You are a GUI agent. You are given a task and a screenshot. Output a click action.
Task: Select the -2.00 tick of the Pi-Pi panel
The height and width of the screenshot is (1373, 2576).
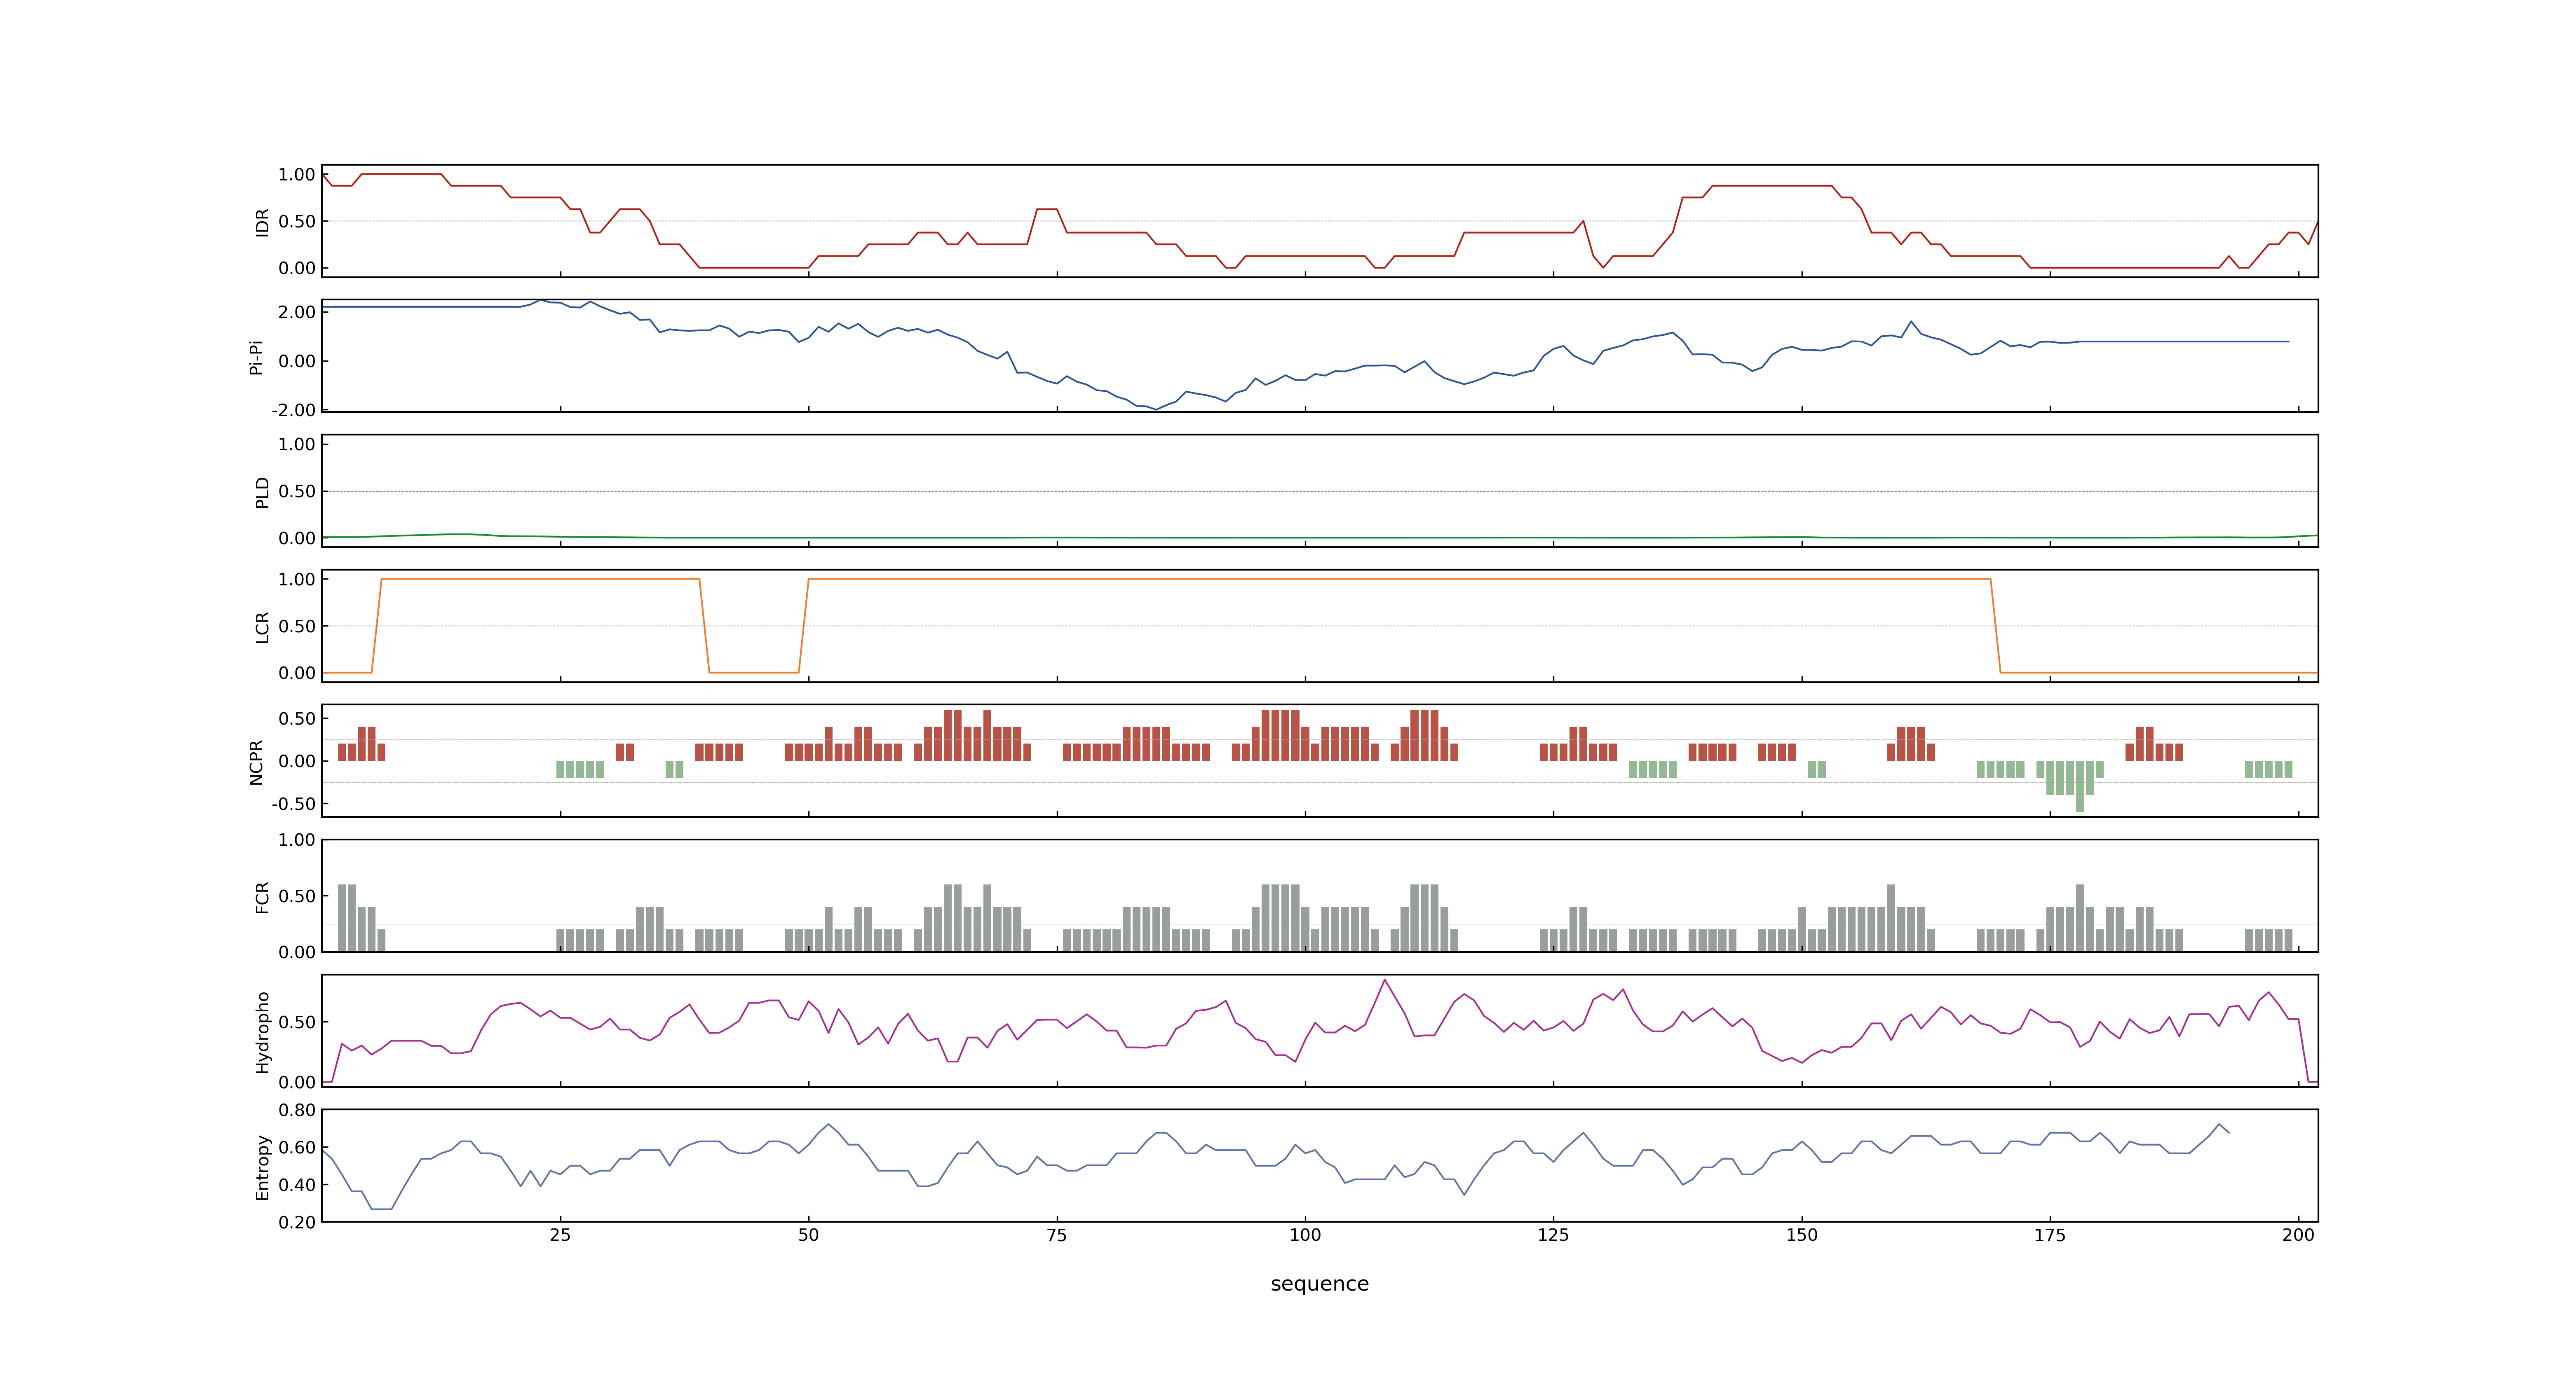(293, 410)
